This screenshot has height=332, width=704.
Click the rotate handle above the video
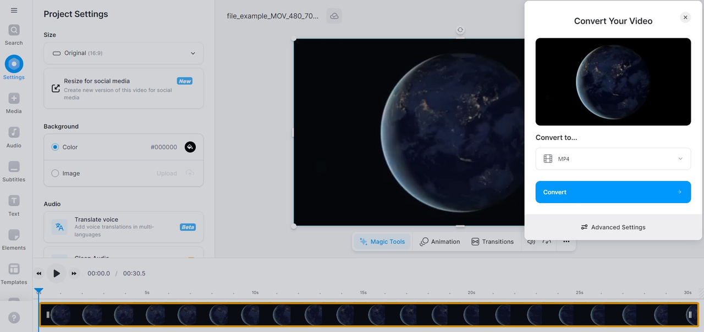coord(460,30)
